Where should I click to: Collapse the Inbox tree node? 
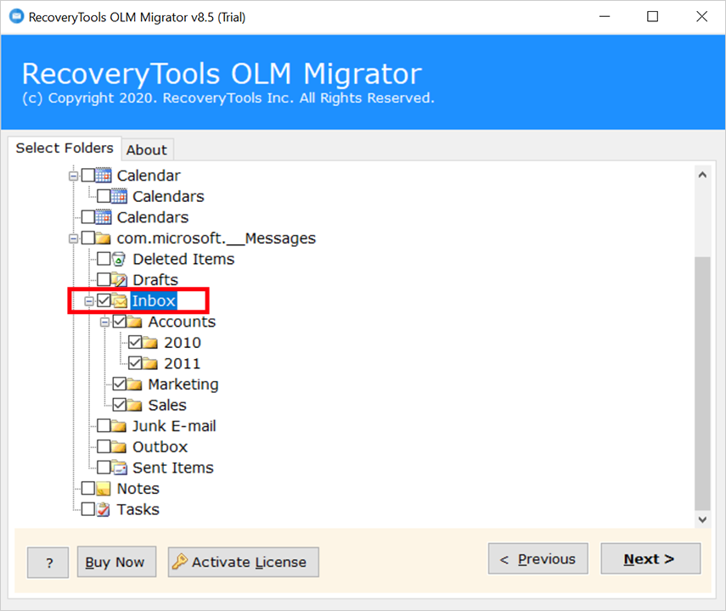89,301
